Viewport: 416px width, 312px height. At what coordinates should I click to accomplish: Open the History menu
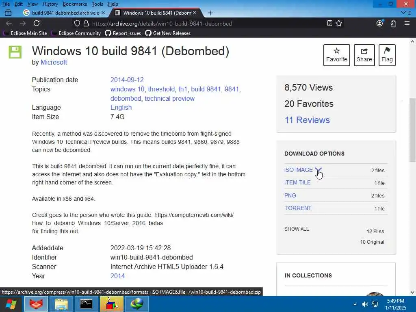point(50,4)
